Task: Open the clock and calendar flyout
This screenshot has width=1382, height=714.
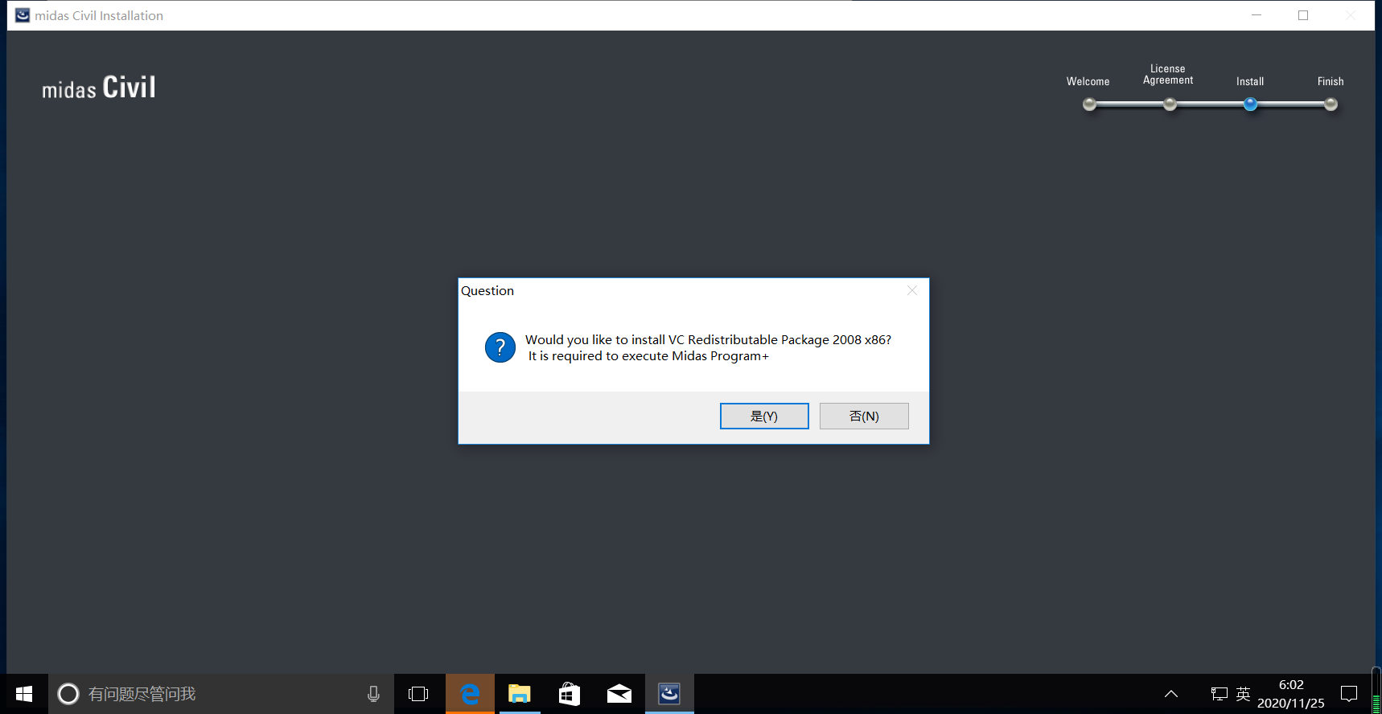Action: [1291, 694]
